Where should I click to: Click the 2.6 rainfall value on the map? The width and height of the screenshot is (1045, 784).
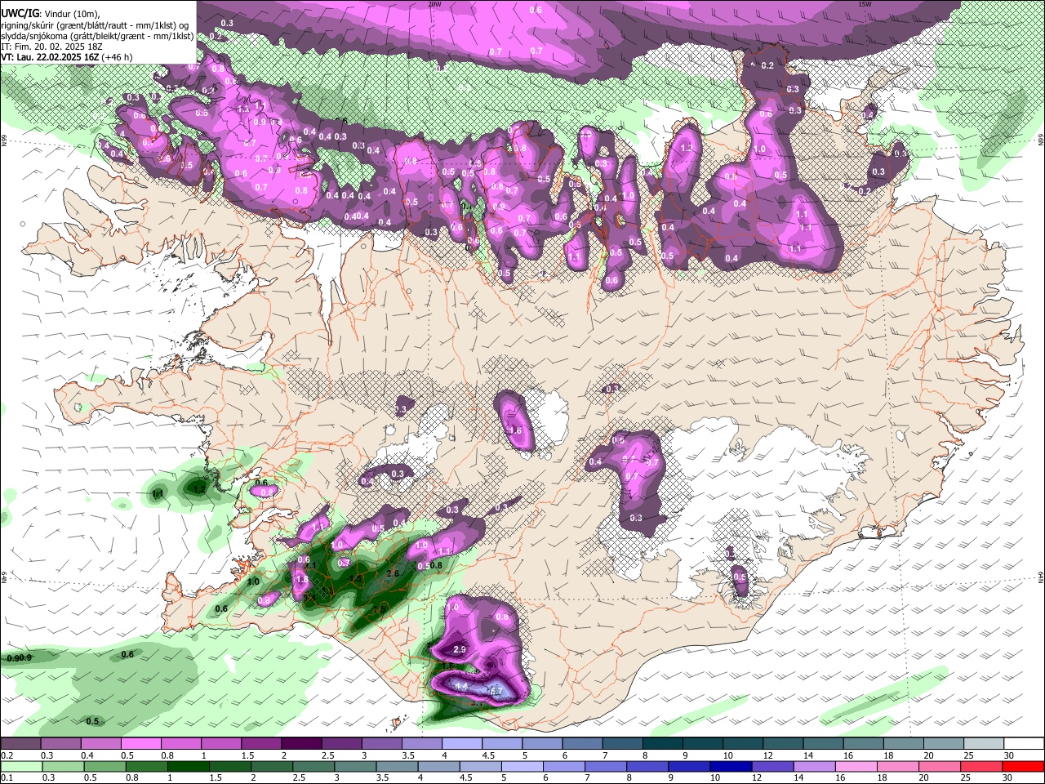click(x=393, y=573)
